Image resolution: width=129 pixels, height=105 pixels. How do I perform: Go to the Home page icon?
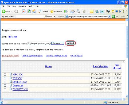[34, 11]
